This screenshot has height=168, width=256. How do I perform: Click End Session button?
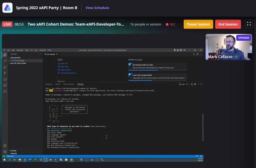click(x=228, y=24)
